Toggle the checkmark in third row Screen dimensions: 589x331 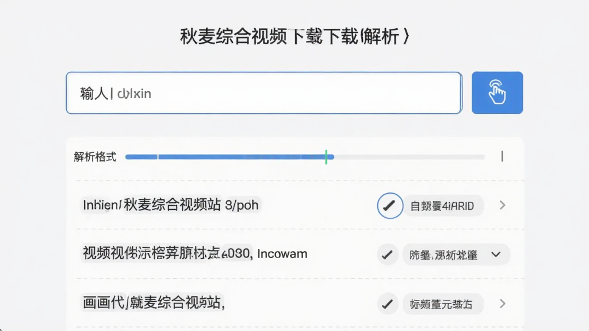(x=387, y=303)
